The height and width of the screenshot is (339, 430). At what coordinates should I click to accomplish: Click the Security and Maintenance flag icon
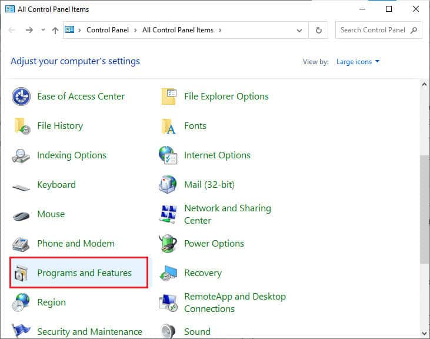(x=21, y=331)
